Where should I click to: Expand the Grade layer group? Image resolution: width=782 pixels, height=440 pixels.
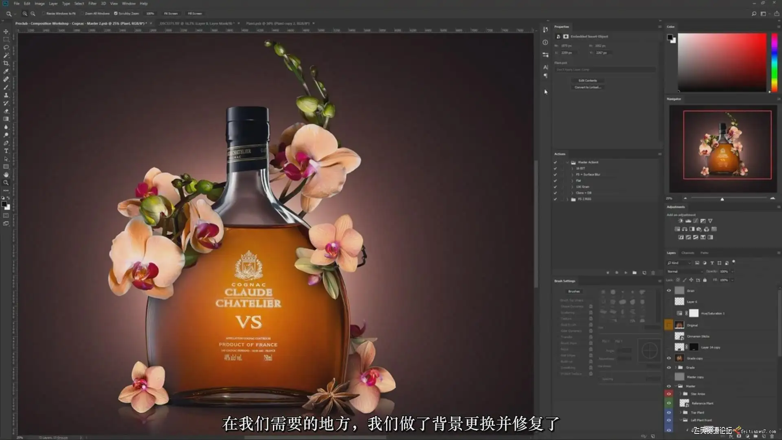676,367
